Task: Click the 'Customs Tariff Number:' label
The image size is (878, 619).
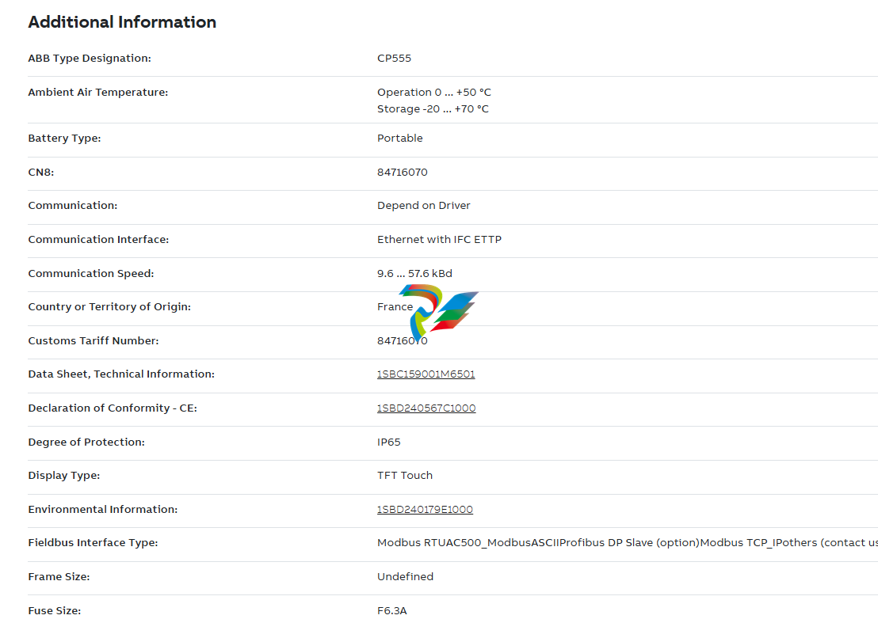Action: [x=94, y=340]
